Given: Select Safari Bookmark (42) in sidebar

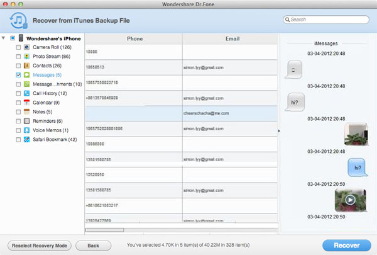Looking at the screenshot, I should tap(55, 140).
